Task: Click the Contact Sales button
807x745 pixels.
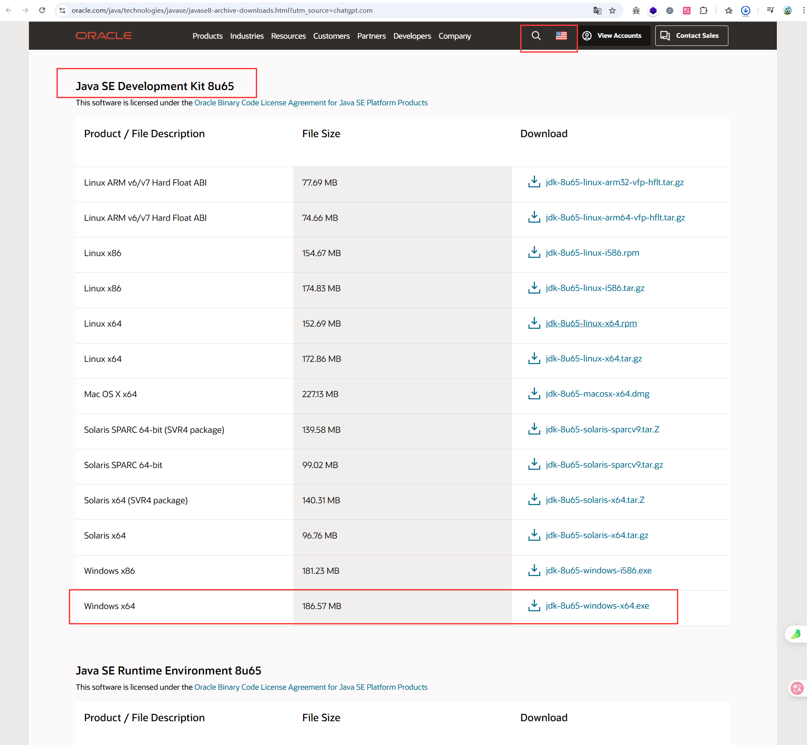Action: tap(691, 36)
